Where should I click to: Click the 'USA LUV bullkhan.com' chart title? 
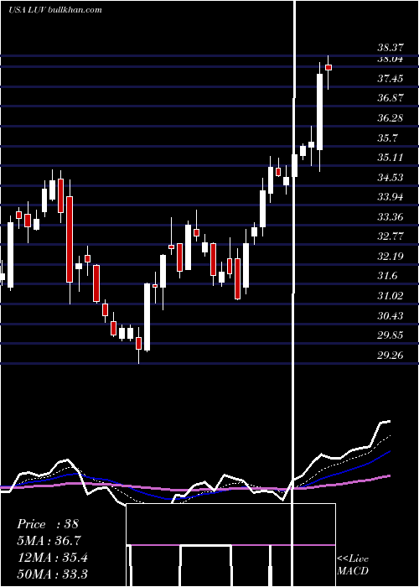point(55,10)
